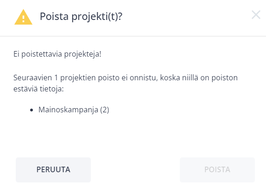The image size is (266, 188).
Task: Click the word 'projekti(t)?' in the header
Action: pos(97,17)
